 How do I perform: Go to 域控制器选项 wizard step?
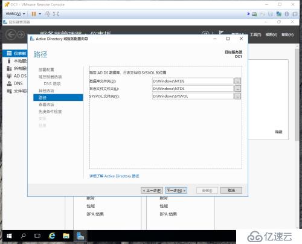click(50, 77)
